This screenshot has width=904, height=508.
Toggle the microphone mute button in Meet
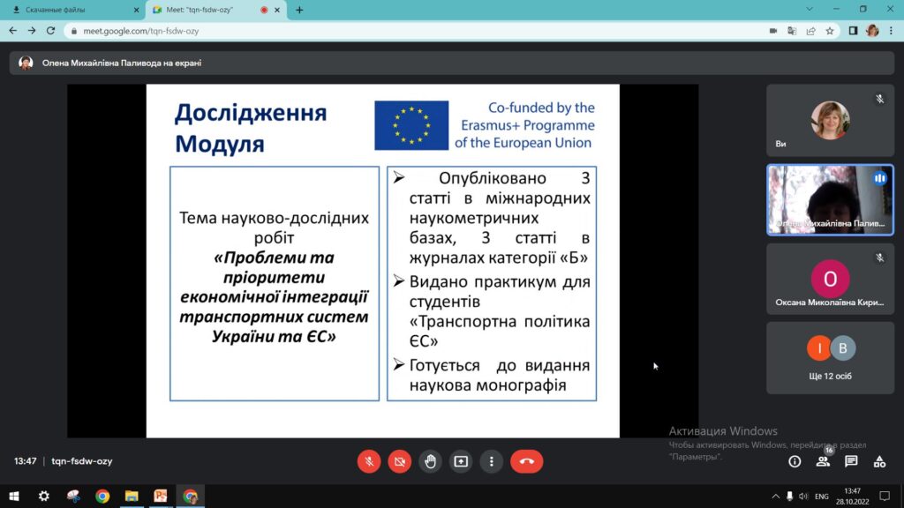pos(369,461)
